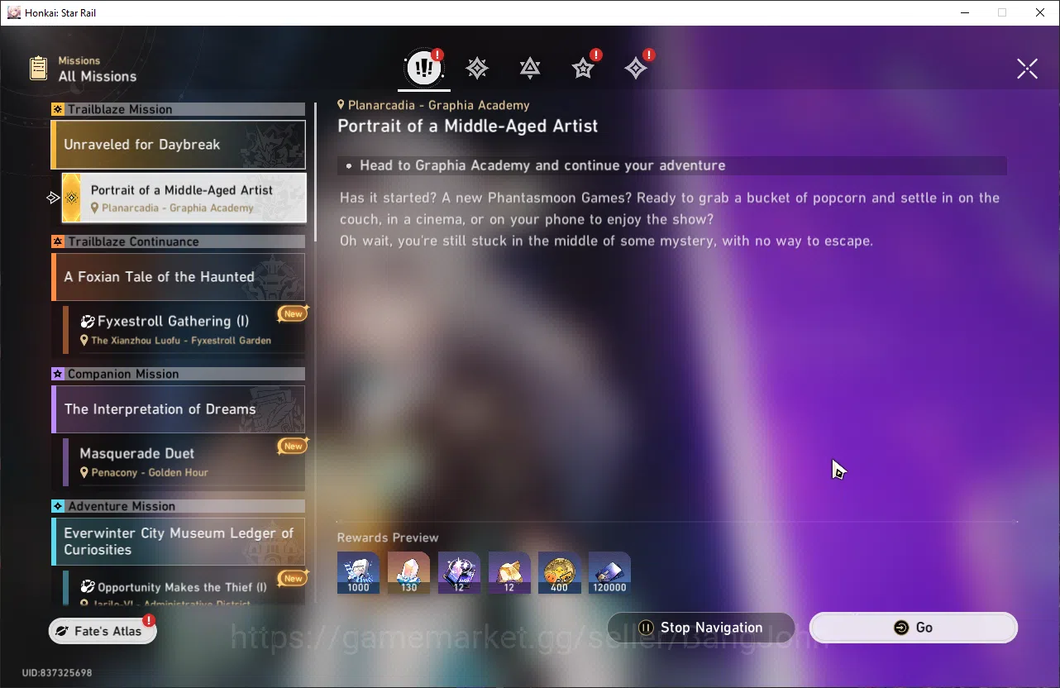The width and height of the screenshot is (1060, 688).
Task: Click the Rewards Preview label
Action: pos(388,537)
